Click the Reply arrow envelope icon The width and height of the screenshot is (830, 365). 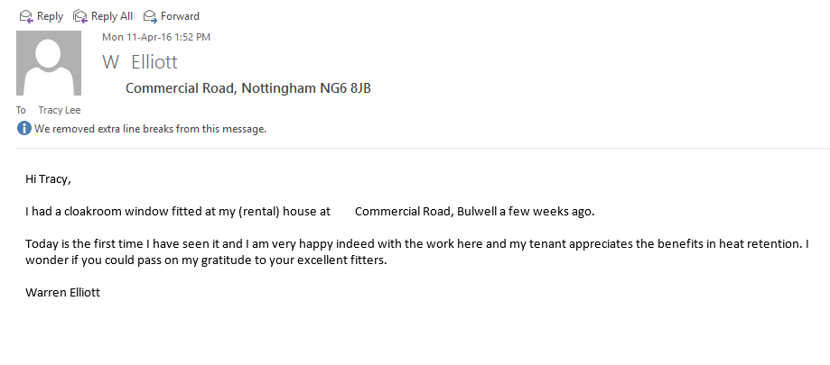coord(26,16)
